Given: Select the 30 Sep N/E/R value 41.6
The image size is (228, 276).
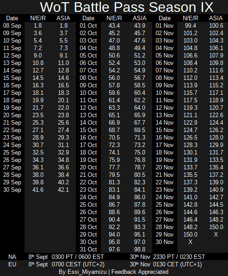Looking at the screenshot, I should coord(38,190).
